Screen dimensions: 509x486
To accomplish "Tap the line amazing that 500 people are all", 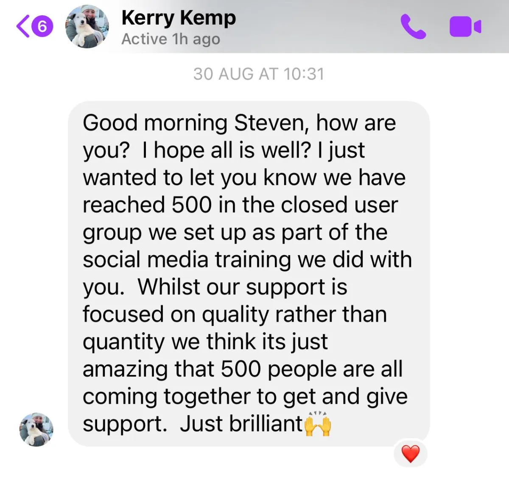I will click(x=243, y=369).
